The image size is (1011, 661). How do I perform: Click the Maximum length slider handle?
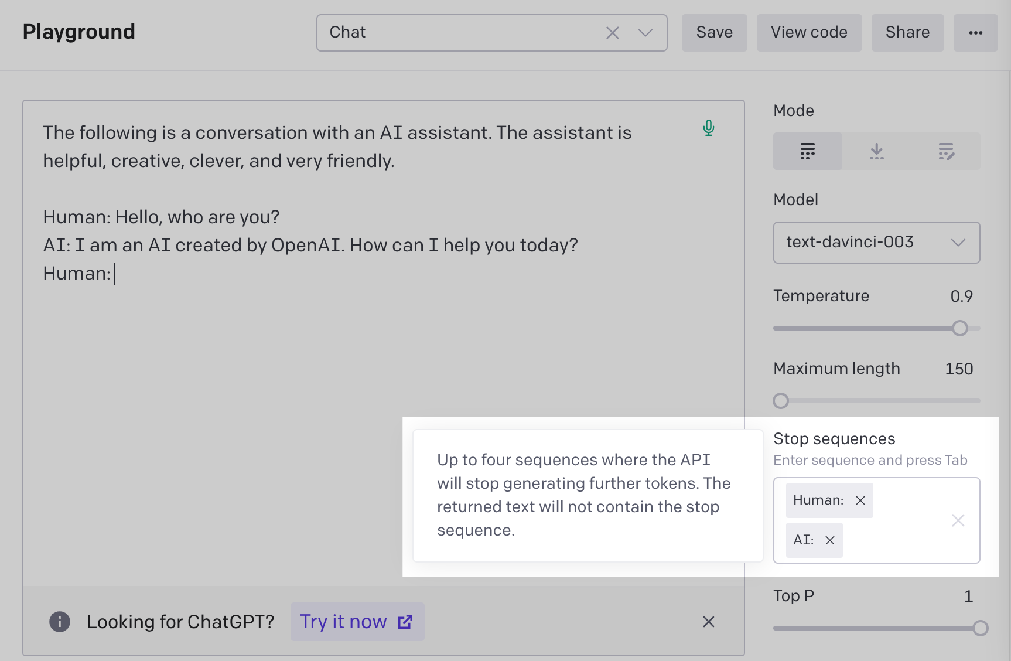click(x=781, y=401)
